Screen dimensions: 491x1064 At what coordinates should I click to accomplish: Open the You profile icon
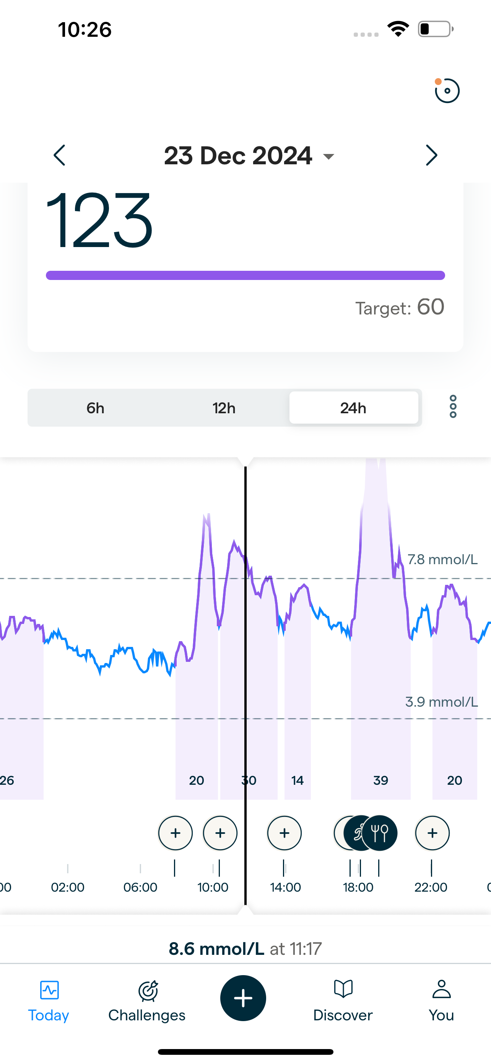[441, 989]
